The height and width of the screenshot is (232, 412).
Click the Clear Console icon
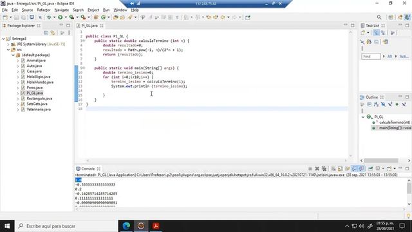tap(333, 169)
